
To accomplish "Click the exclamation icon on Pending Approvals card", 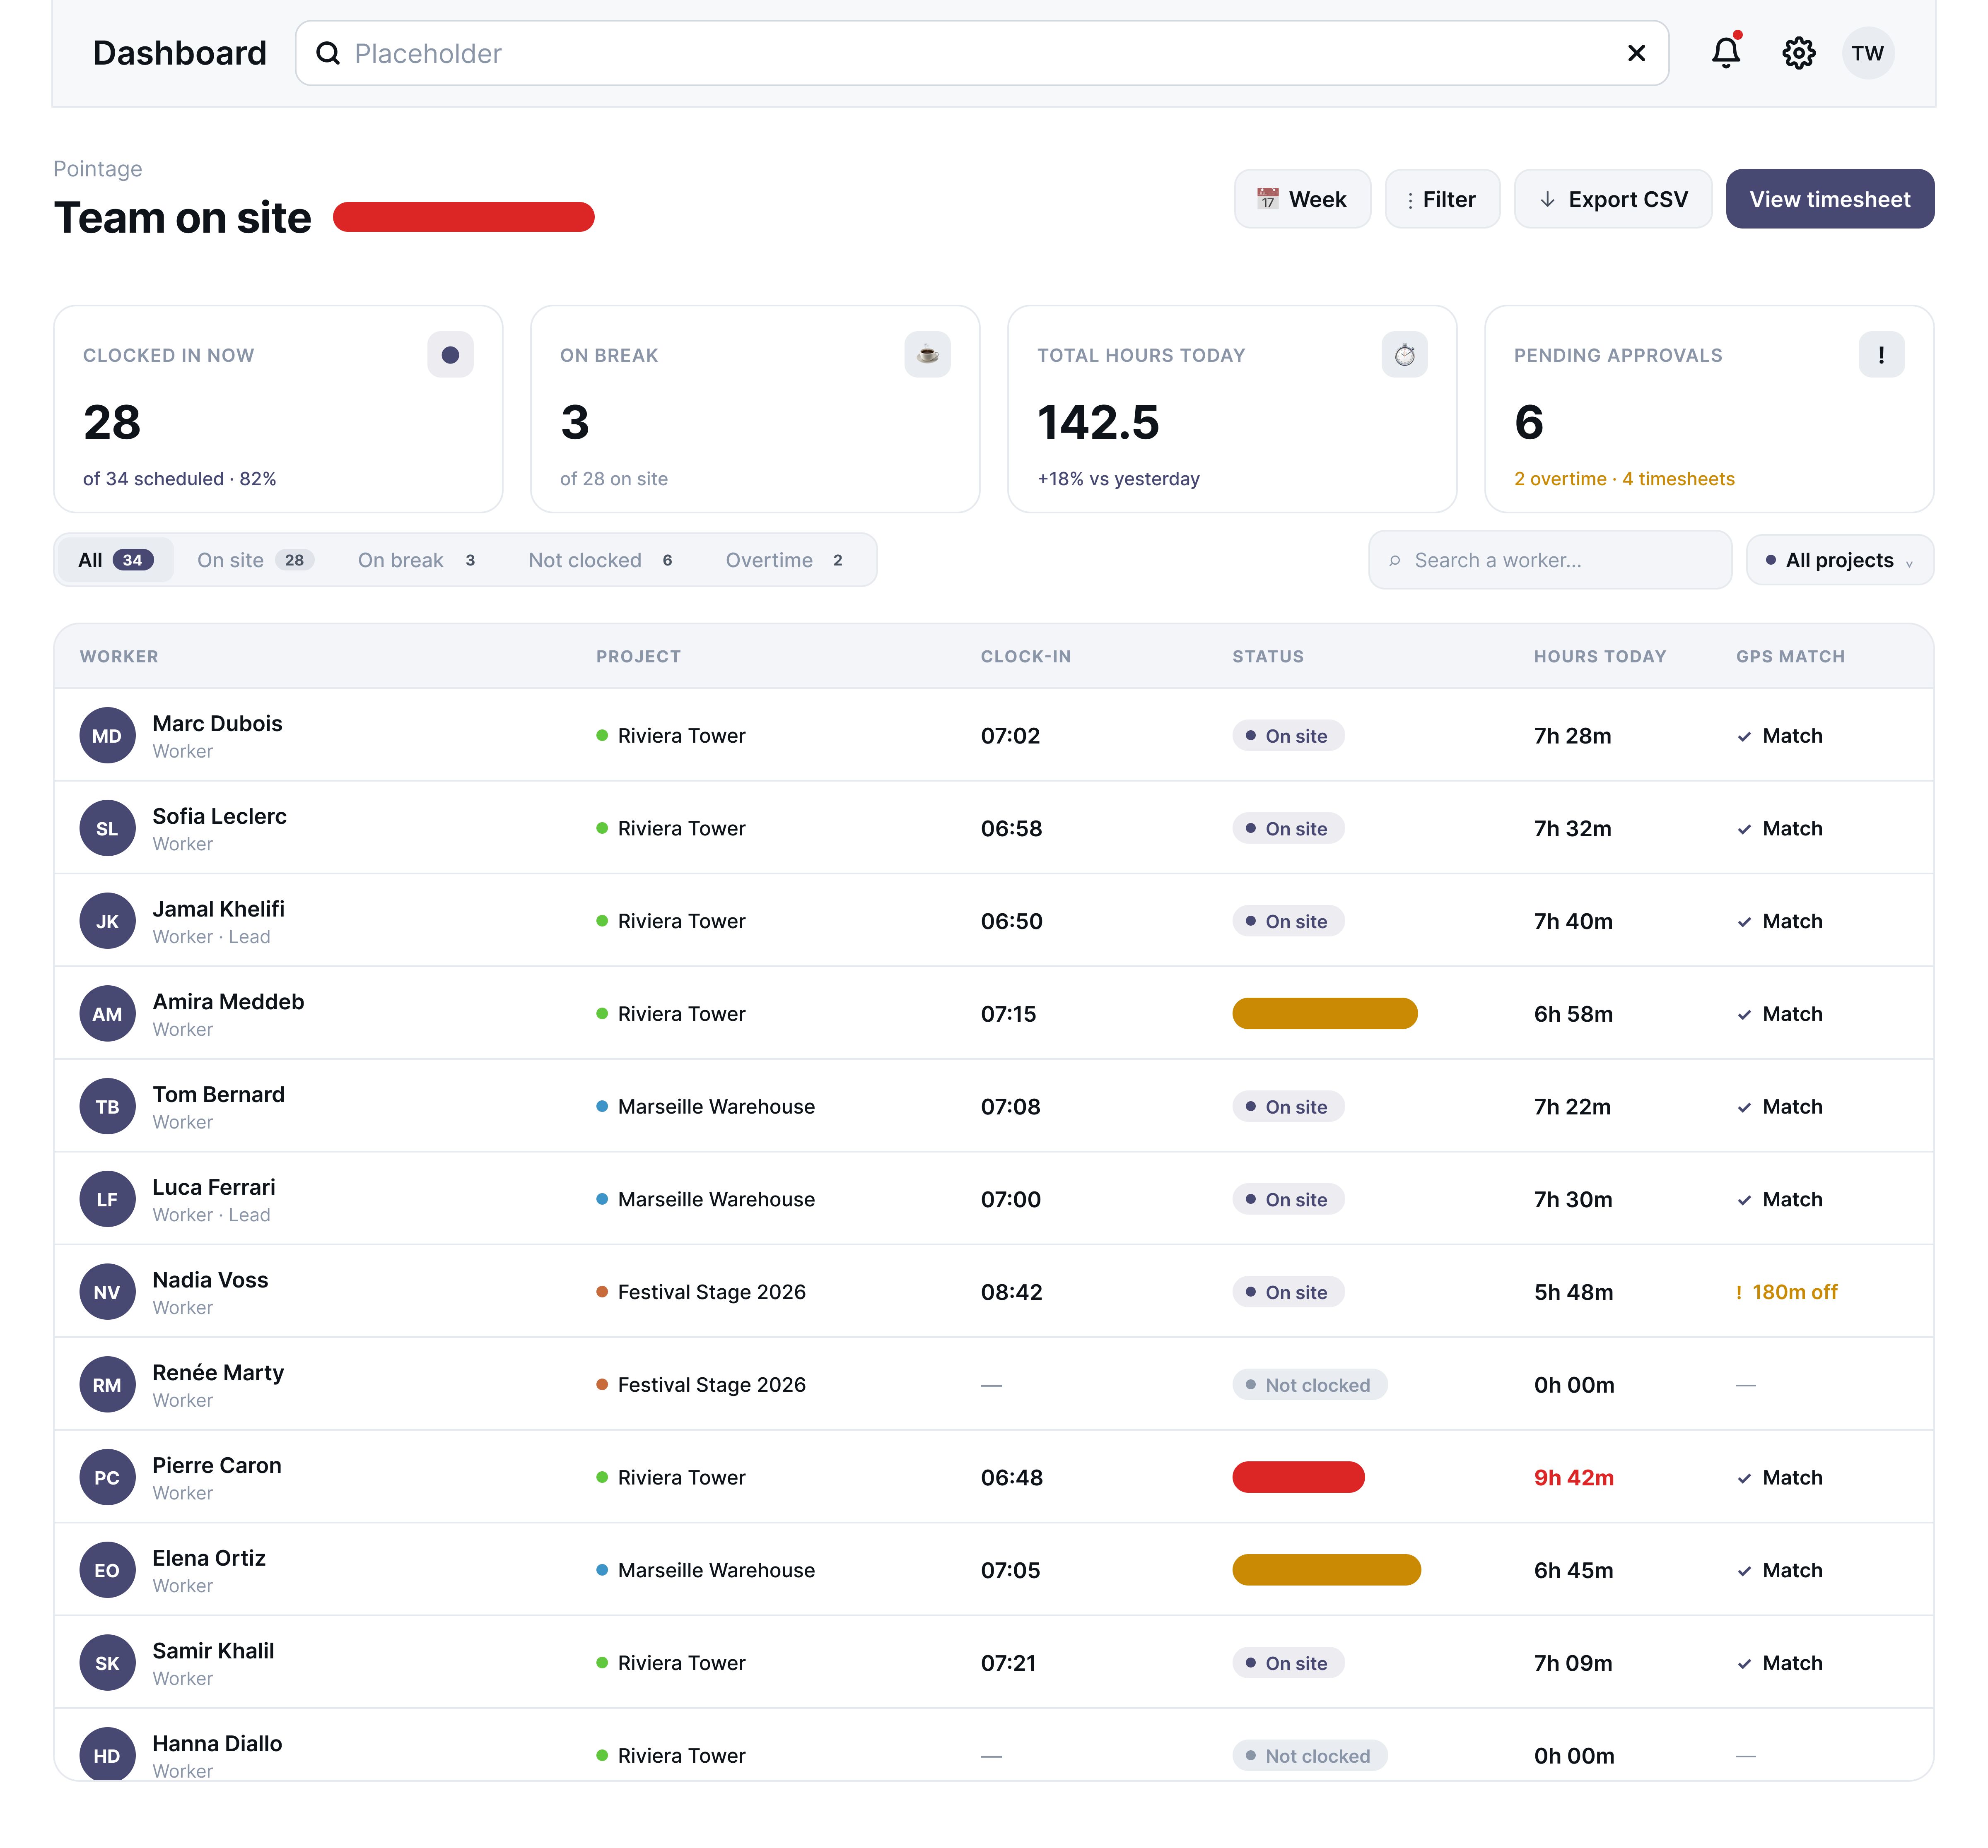I will coord(1881,355).
